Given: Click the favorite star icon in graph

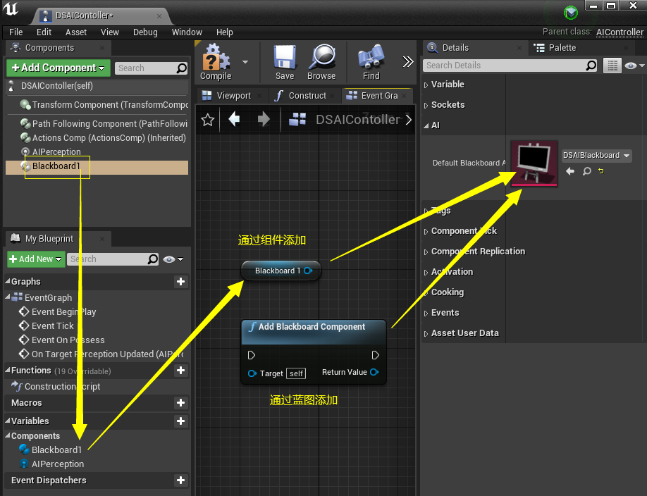Looking at the screenshot, I should (207, 120).
